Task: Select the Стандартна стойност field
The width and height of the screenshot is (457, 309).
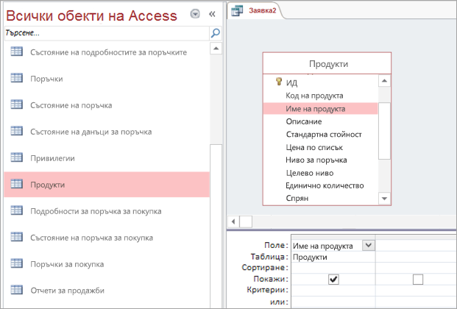Action: [321, 134]
